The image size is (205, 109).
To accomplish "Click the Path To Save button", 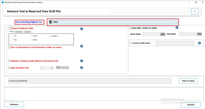I will click(x=188, y=81).
